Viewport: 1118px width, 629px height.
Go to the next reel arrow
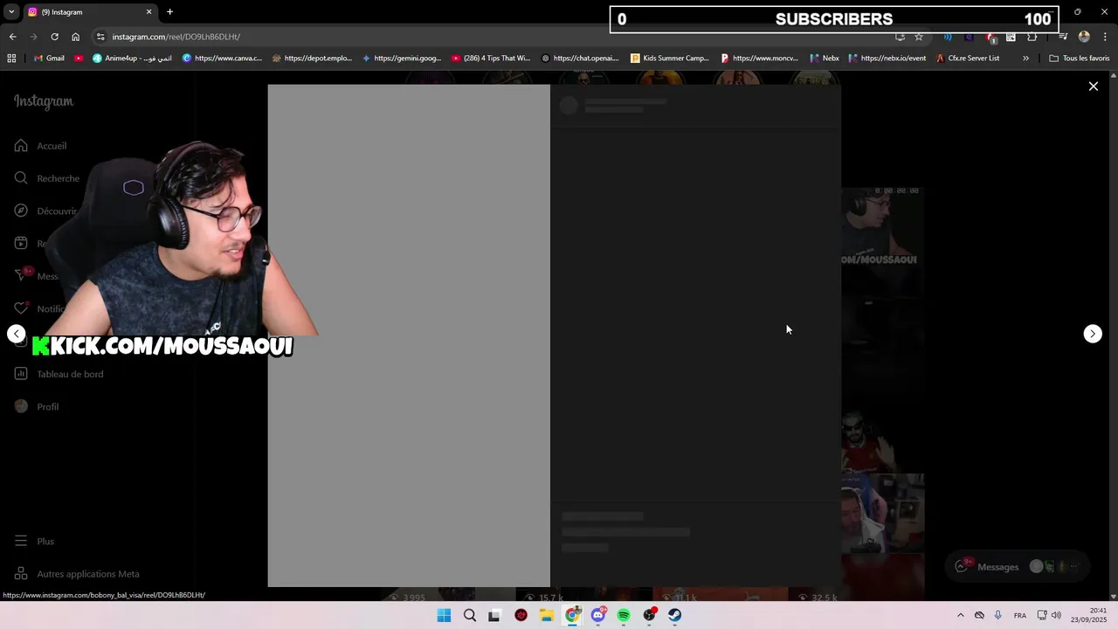(x=1093, y=334)
